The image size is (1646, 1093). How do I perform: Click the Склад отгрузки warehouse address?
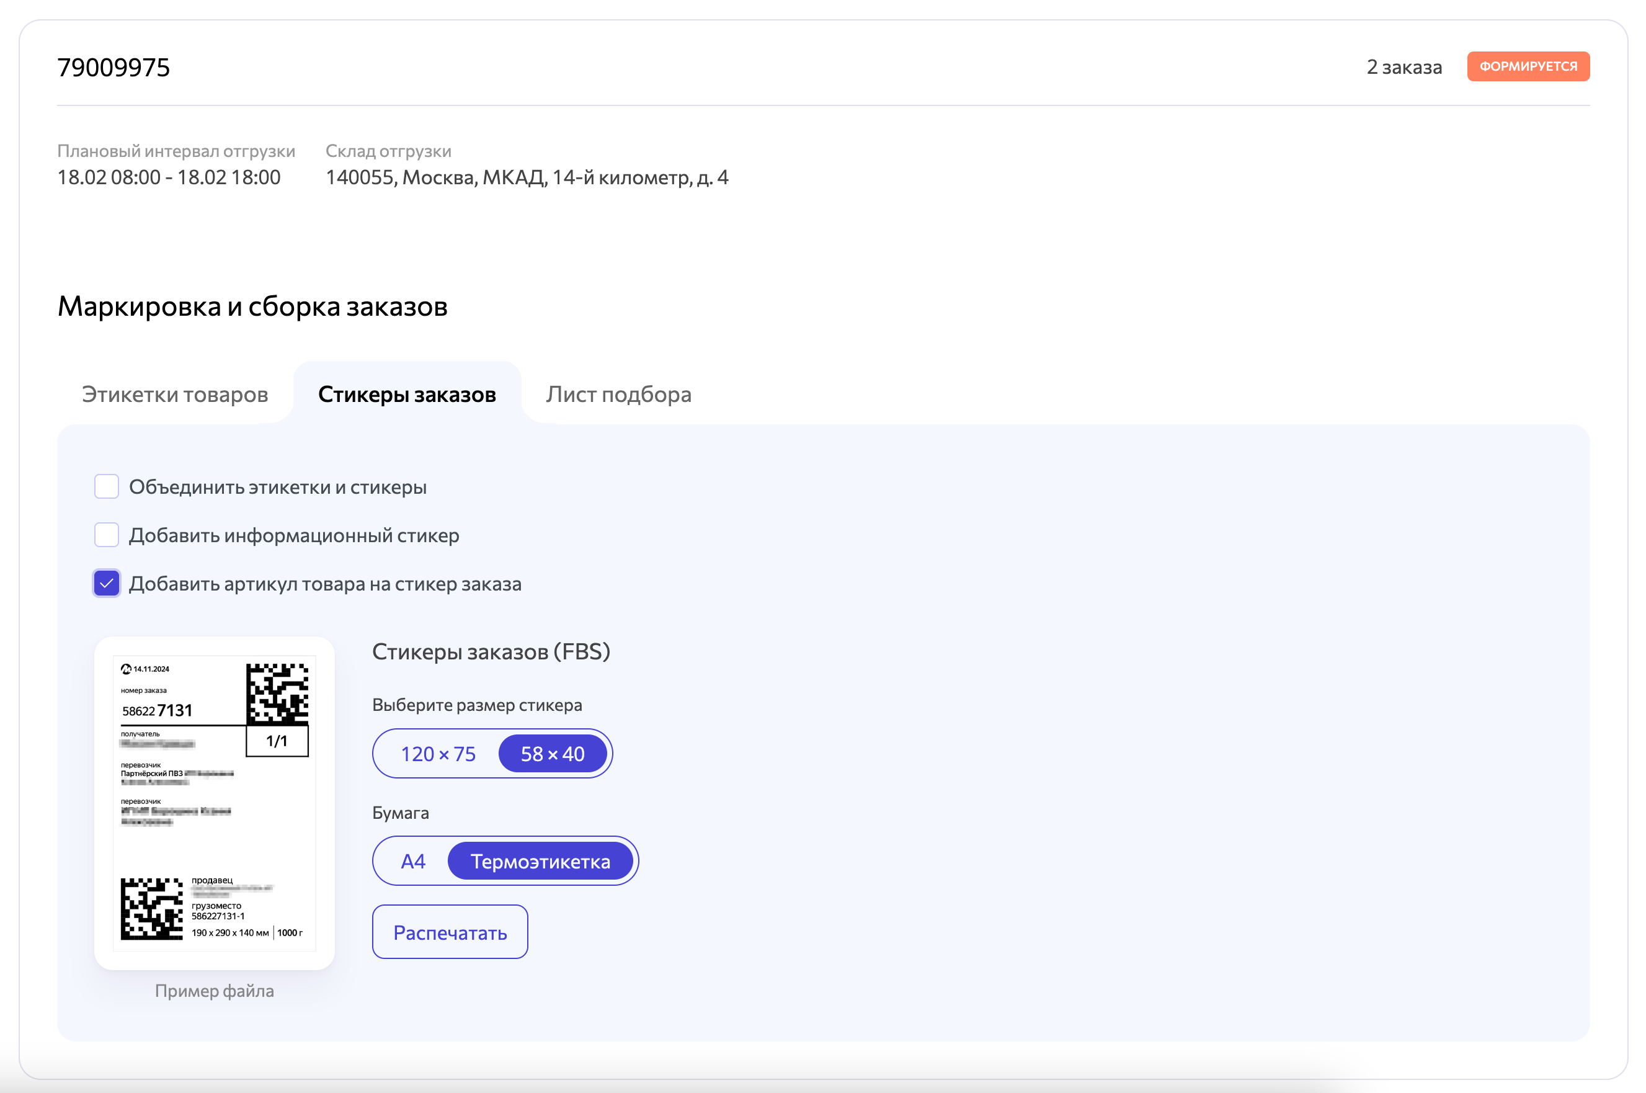[x=527, y=177]
